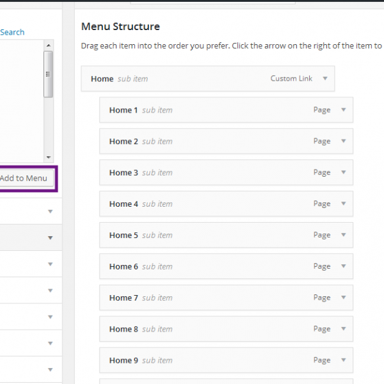
Task: Expand the Home 8 page item arrow
Action: tap(343, 329)
